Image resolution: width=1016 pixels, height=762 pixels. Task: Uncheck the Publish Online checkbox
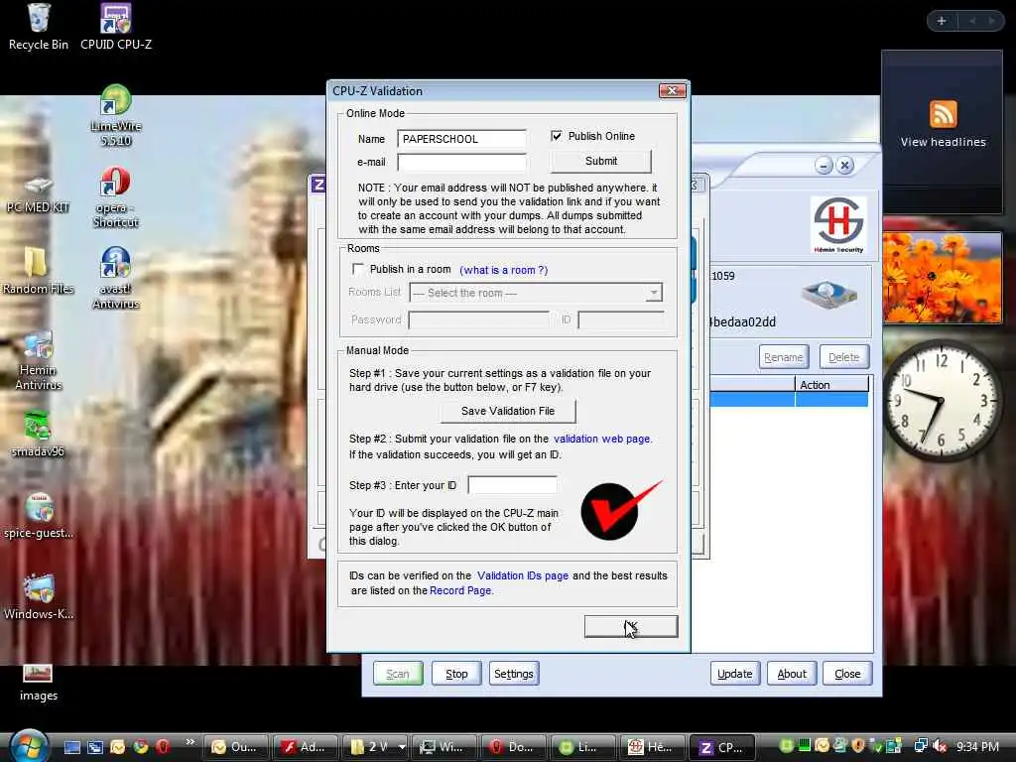556,135
